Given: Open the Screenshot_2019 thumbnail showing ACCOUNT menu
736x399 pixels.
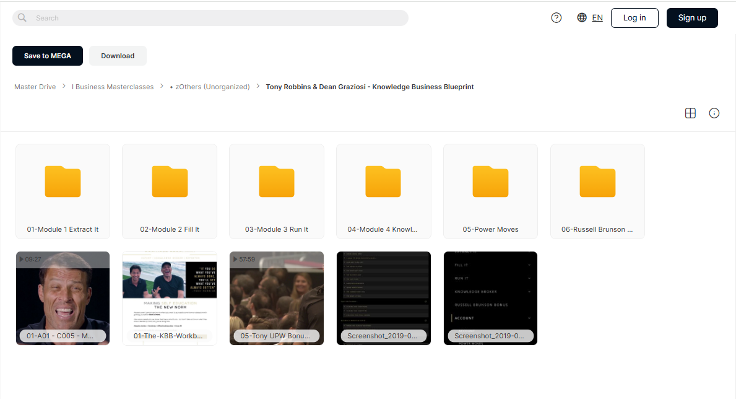Looking at the screenshot, I should (x=490, y=298).
